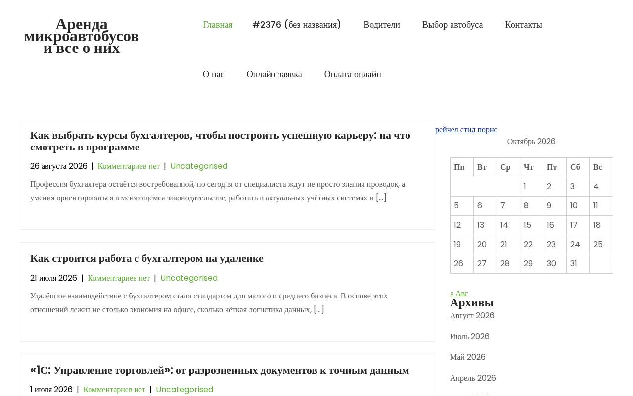Screen dimensions: 633x396
Task: Open article about choosing курсы бухгалтеров
Action: [x=220, y=141]
